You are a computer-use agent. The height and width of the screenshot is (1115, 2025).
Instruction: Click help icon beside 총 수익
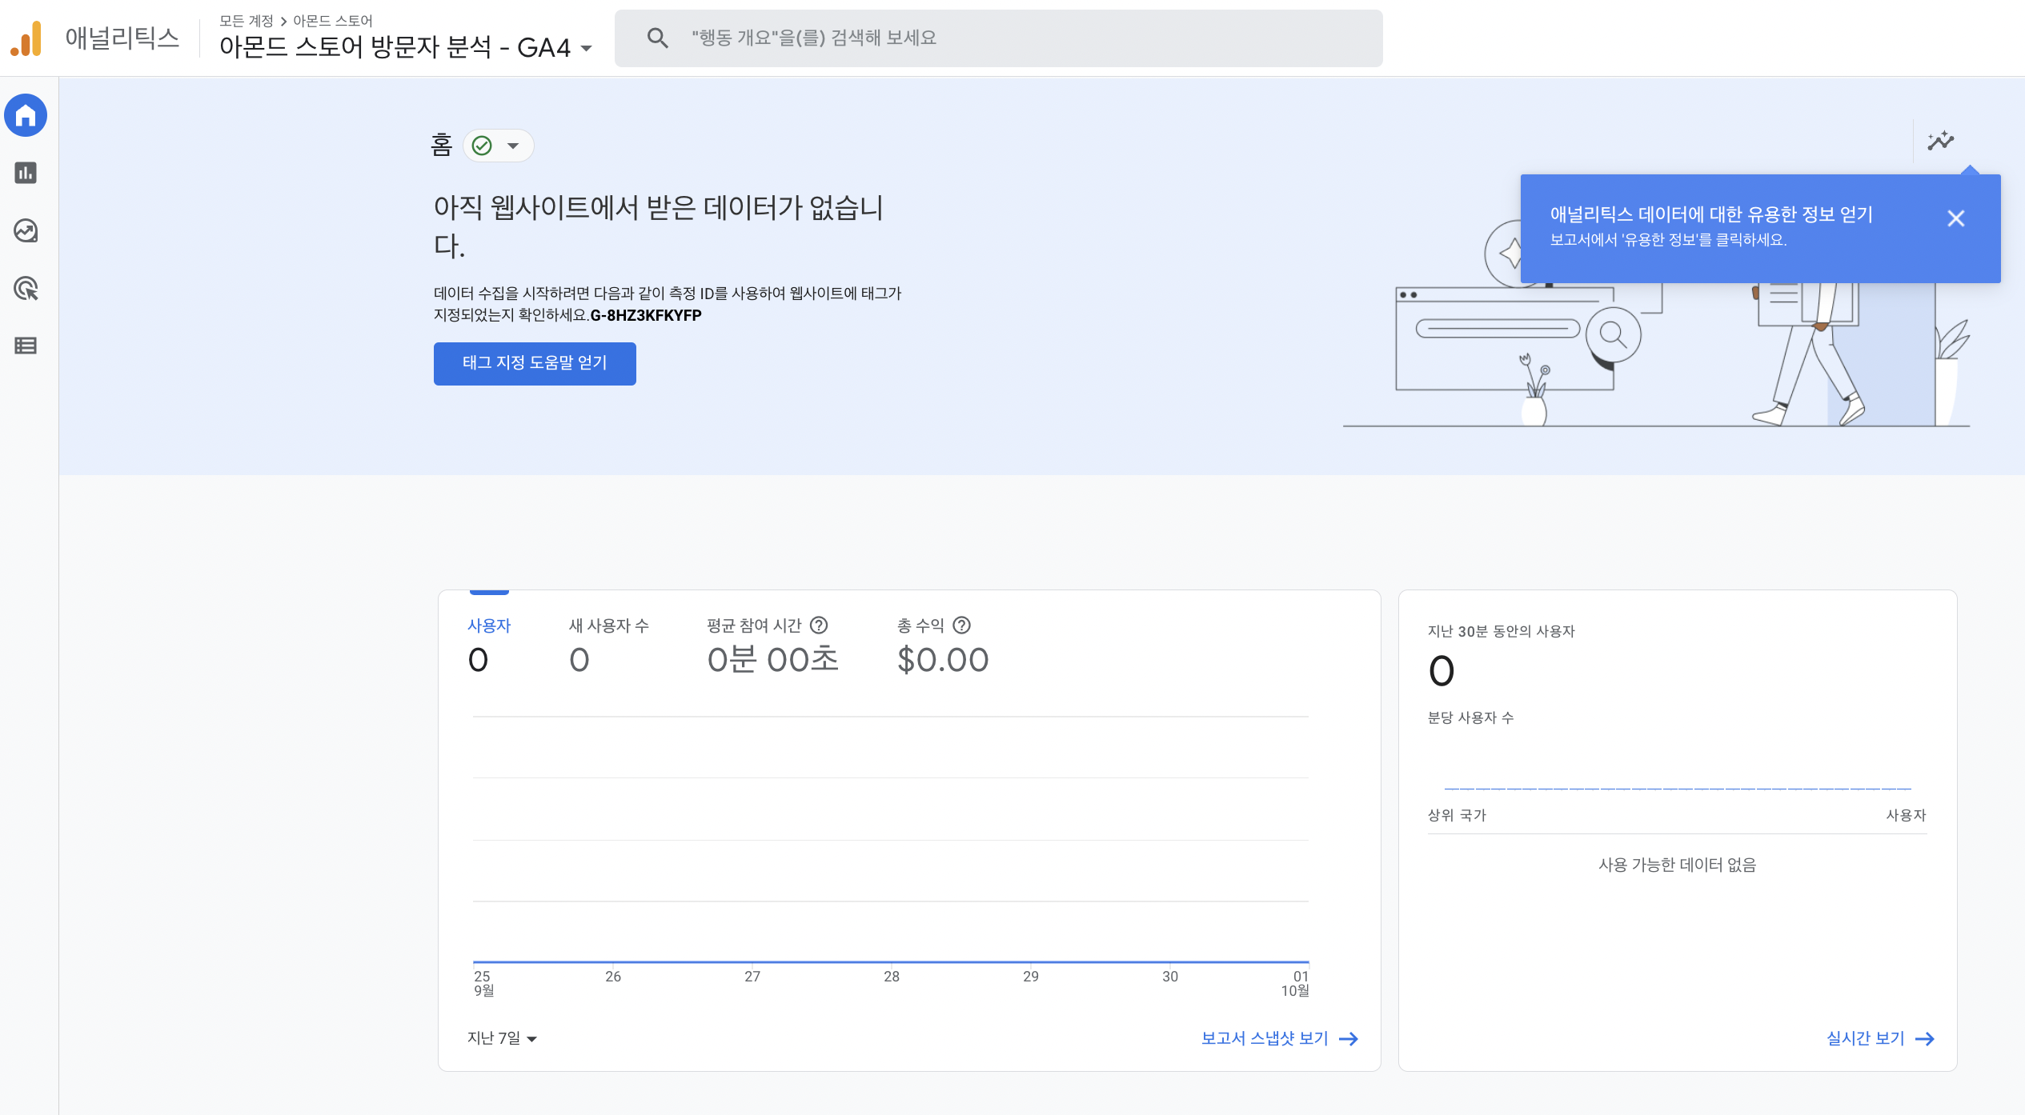tap(962, 625)
